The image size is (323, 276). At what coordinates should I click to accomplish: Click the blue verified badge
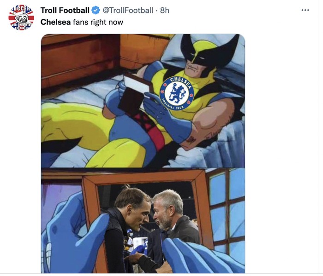click(96, 10)
